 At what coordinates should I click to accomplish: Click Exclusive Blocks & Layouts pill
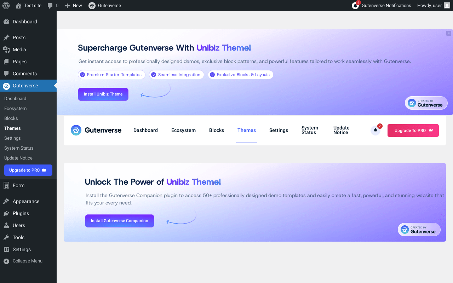click(x=240, y=75)
